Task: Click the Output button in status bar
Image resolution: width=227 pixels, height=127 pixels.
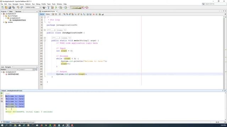Action: [6, 122]
